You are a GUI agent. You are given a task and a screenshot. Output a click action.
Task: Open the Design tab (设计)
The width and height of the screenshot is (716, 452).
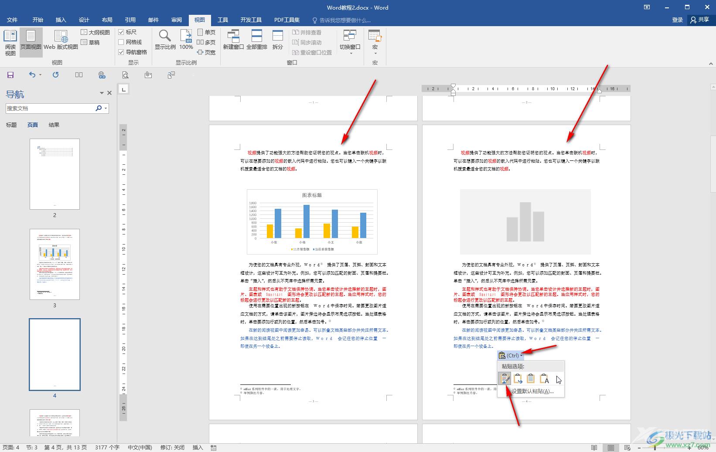(x=84, y=20)
